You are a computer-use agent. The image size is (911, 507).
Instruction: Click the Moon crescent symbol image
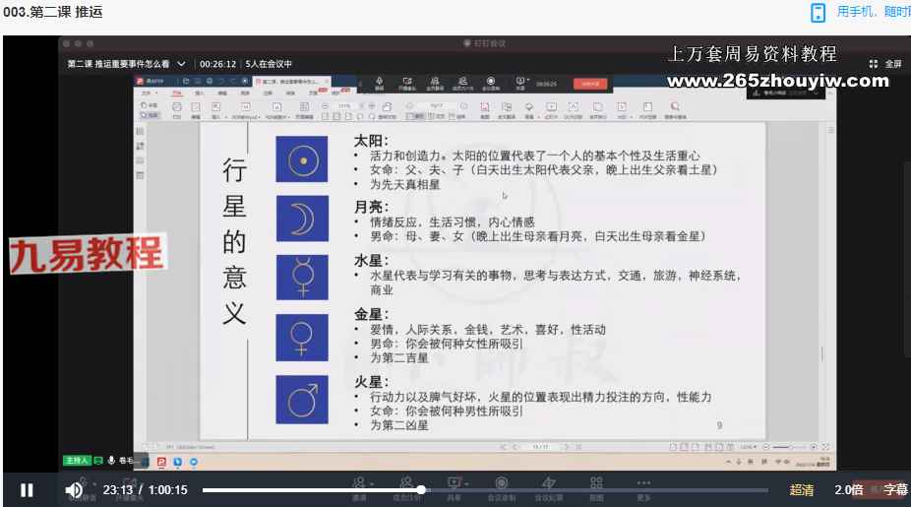[x=302, y=219]
